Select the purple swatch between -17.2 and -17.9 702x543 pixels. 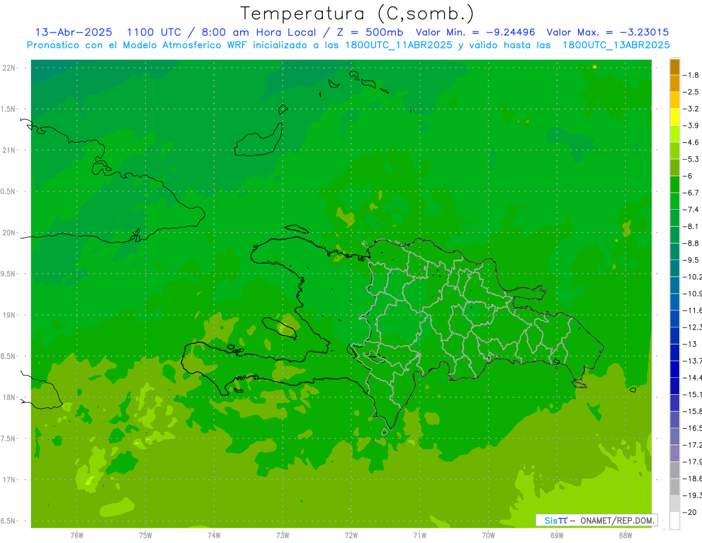(675, 453)
